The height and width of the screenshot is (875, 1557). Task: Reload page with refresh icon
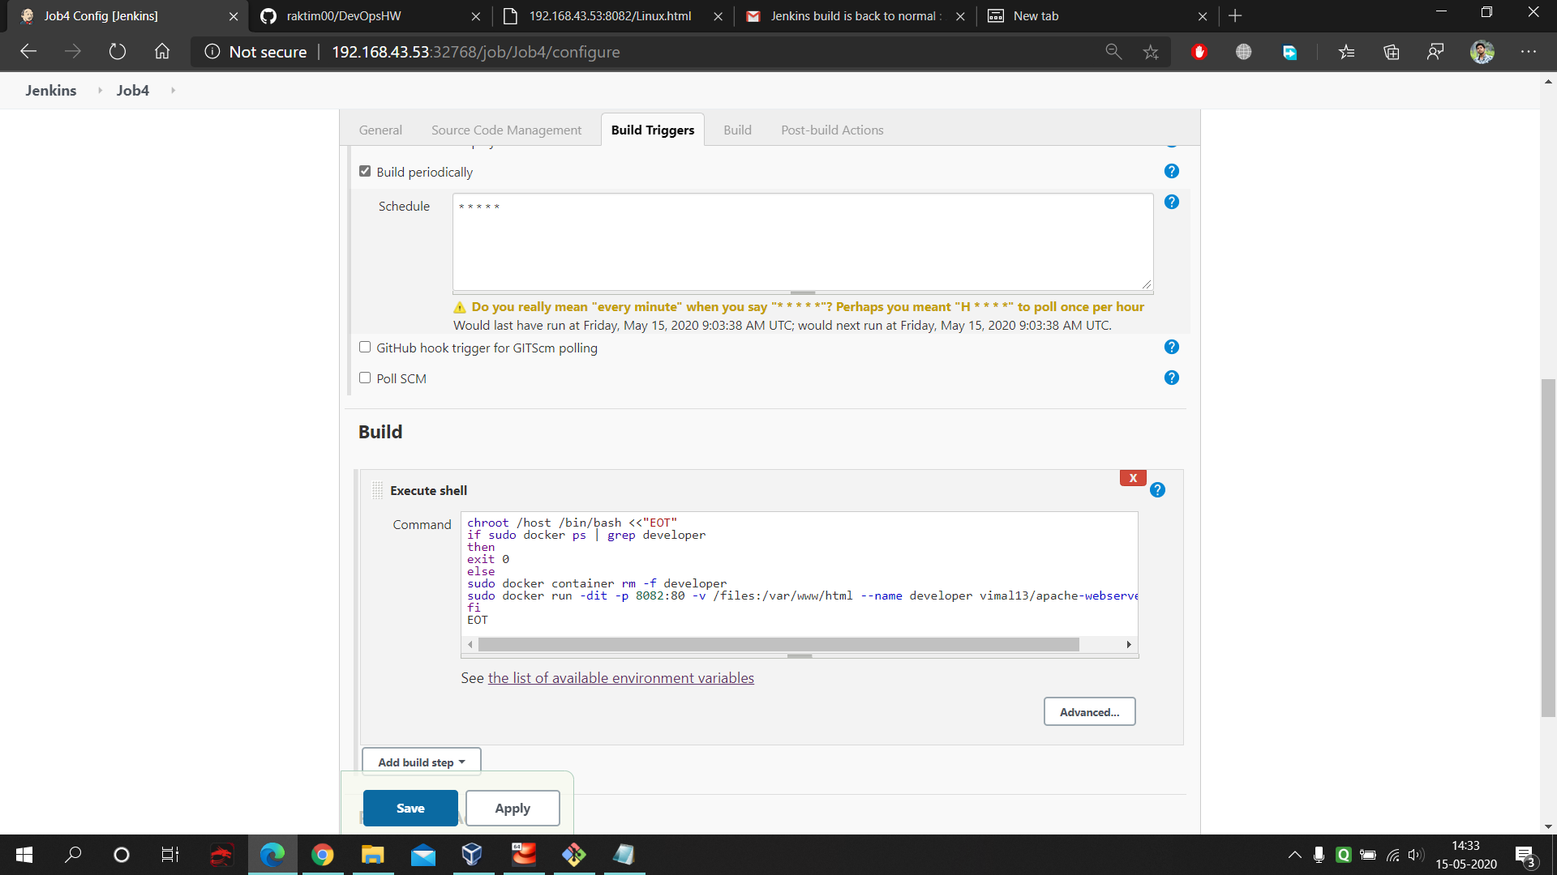pyautogui.click(x=118, y=52)
